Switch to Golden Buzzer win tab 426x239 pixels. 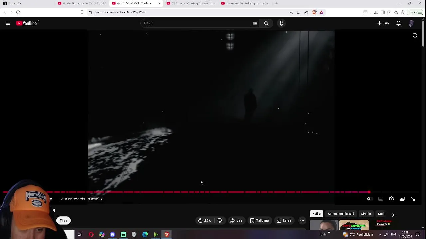point(82,3)
